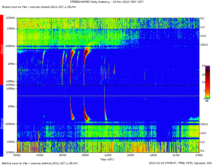Click the intense red burst near 09:00 in Ahead
This screenshot has width=214, height=165.
click(87, 51)
